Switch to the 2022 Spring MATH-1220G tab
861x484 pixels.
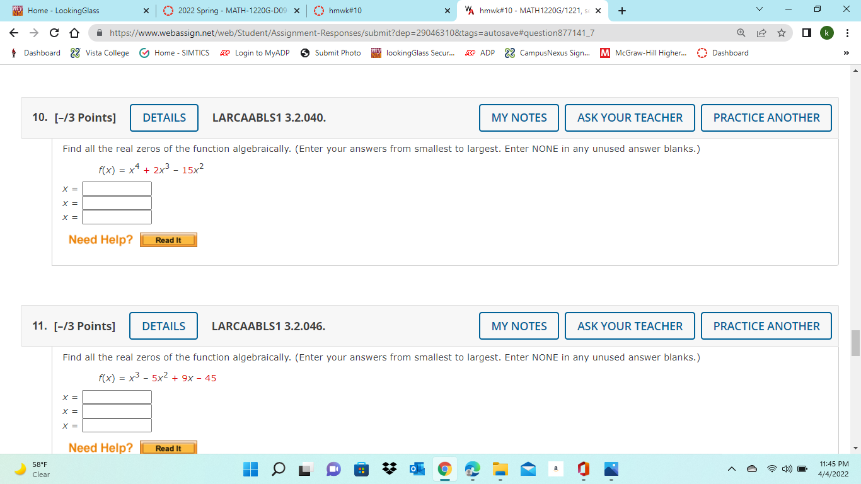coord(230,11)
